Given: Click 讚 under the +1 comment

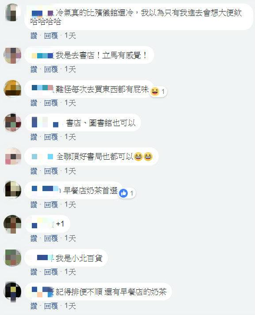Looking at the screenshot, I should [34, 238].
